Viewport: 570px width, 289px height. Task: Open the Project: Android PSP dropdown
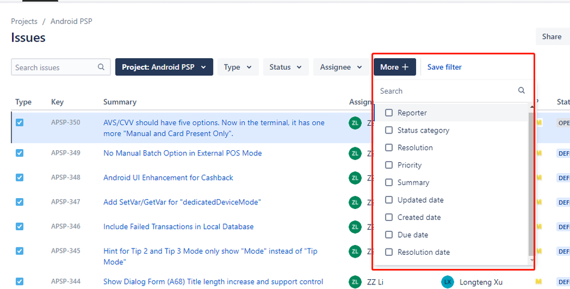[x=164, y=67]
